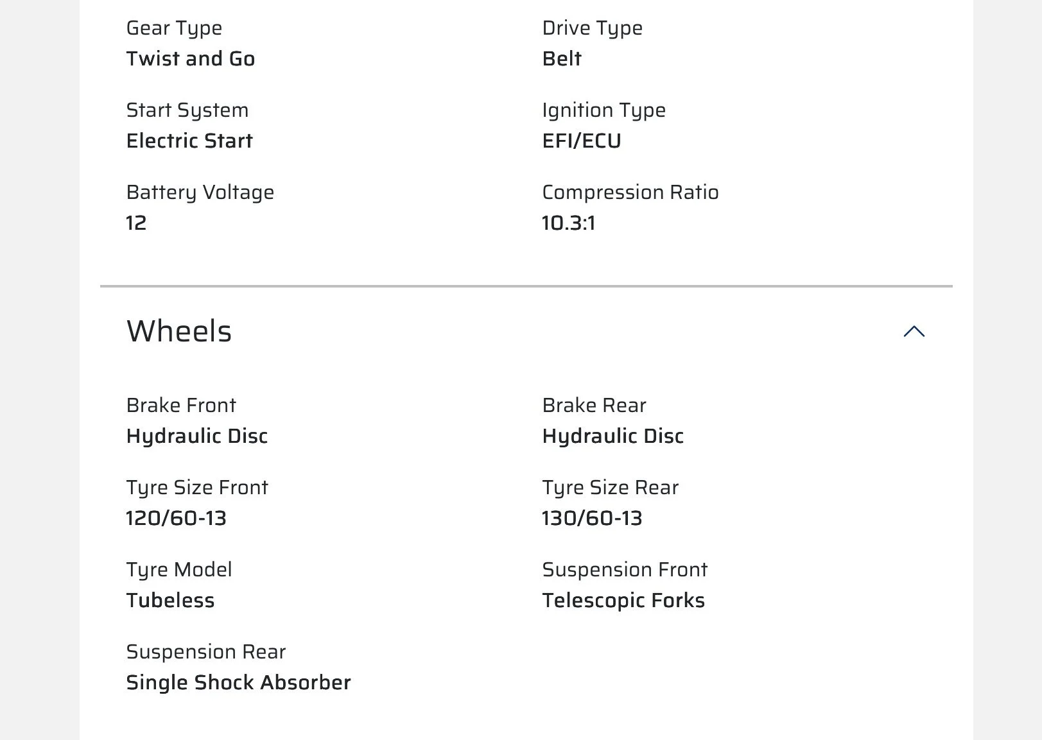Select Brake Front Hydraulic Disc value
Viewport: 1042px width, 740px height.
coord(197,436)
